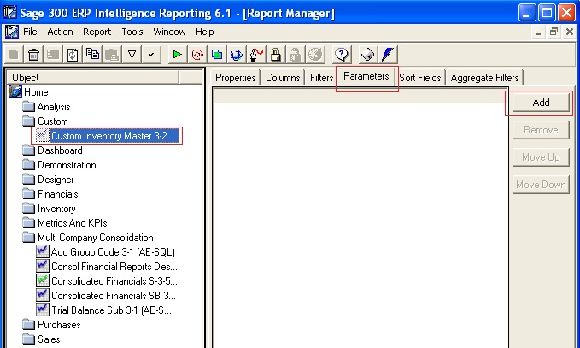Click the Consolidated Financials S-3-5 green check icon
The image size is (580, 348).
[43, 280]
